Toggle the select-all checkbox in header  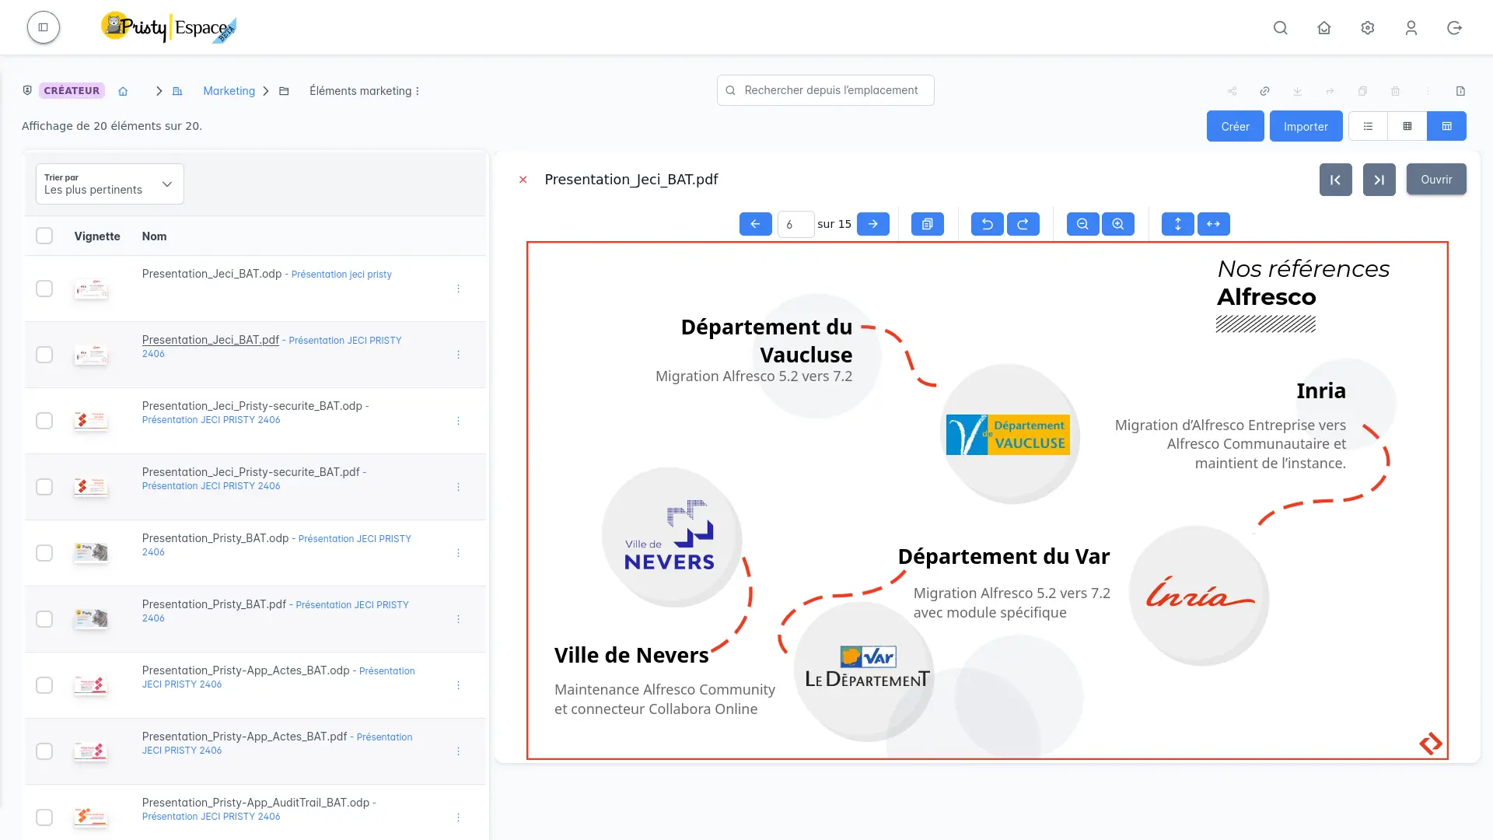tap(44, 236)
